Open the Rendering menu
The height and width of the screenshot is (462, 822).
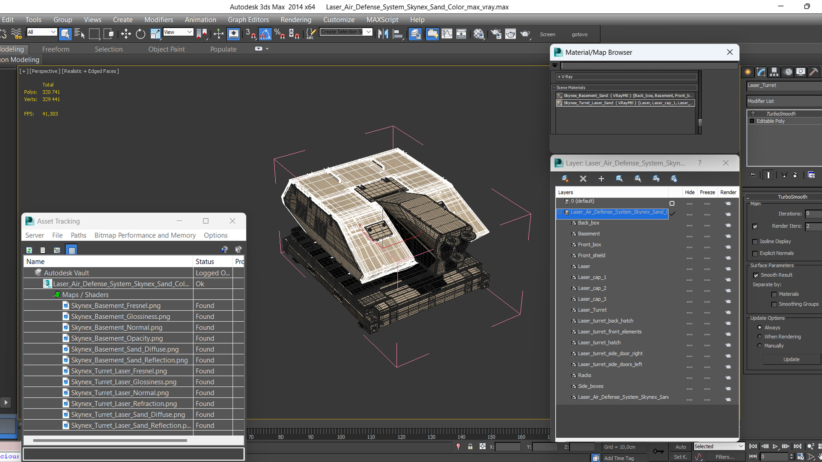coord(296,20)
